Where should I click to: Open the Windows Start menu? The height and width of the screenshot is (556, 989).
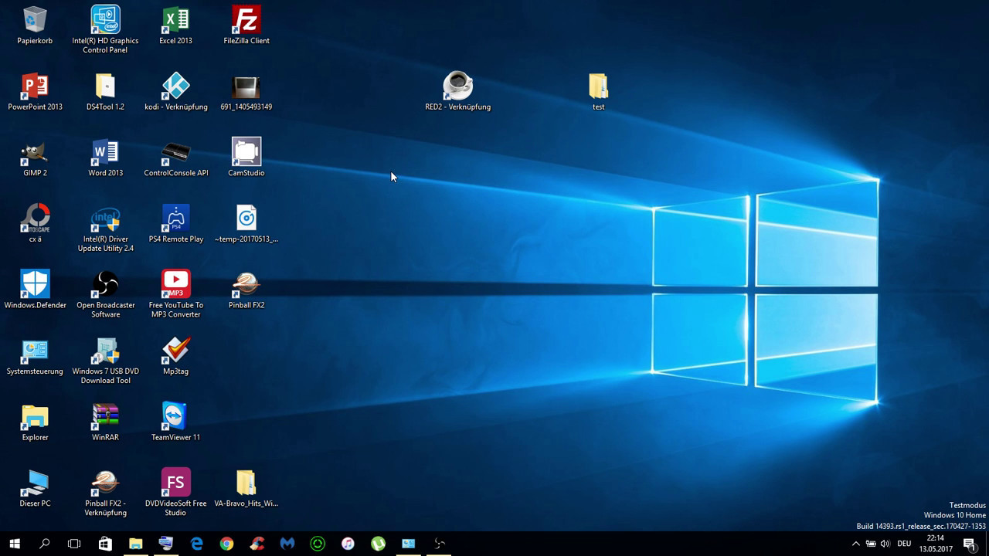[15, 544]
